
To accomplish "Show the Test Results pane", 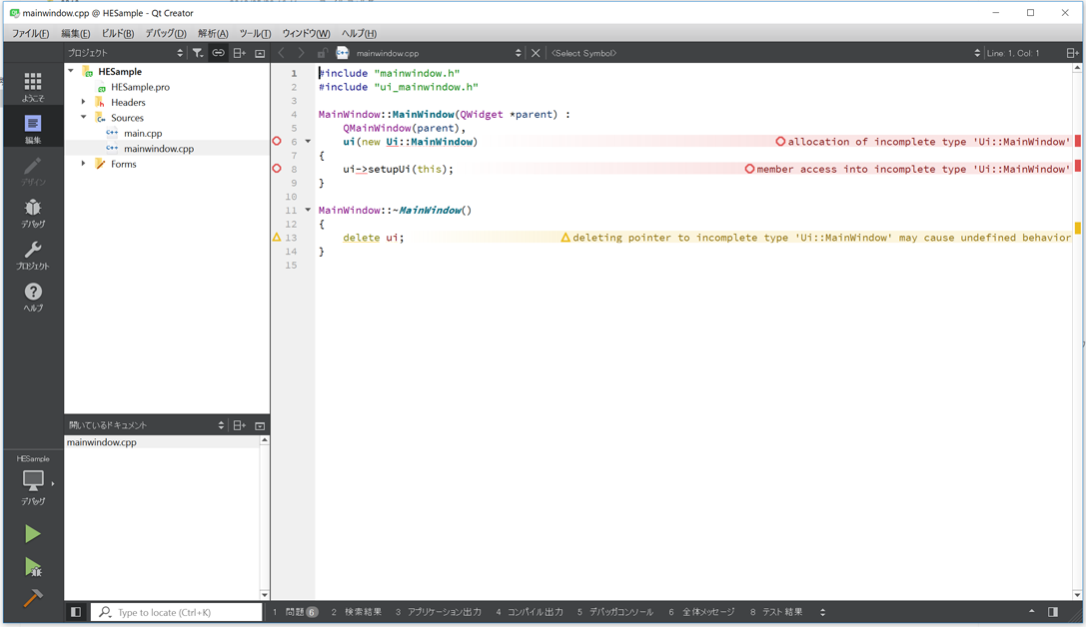I will (x=776, y=612).
